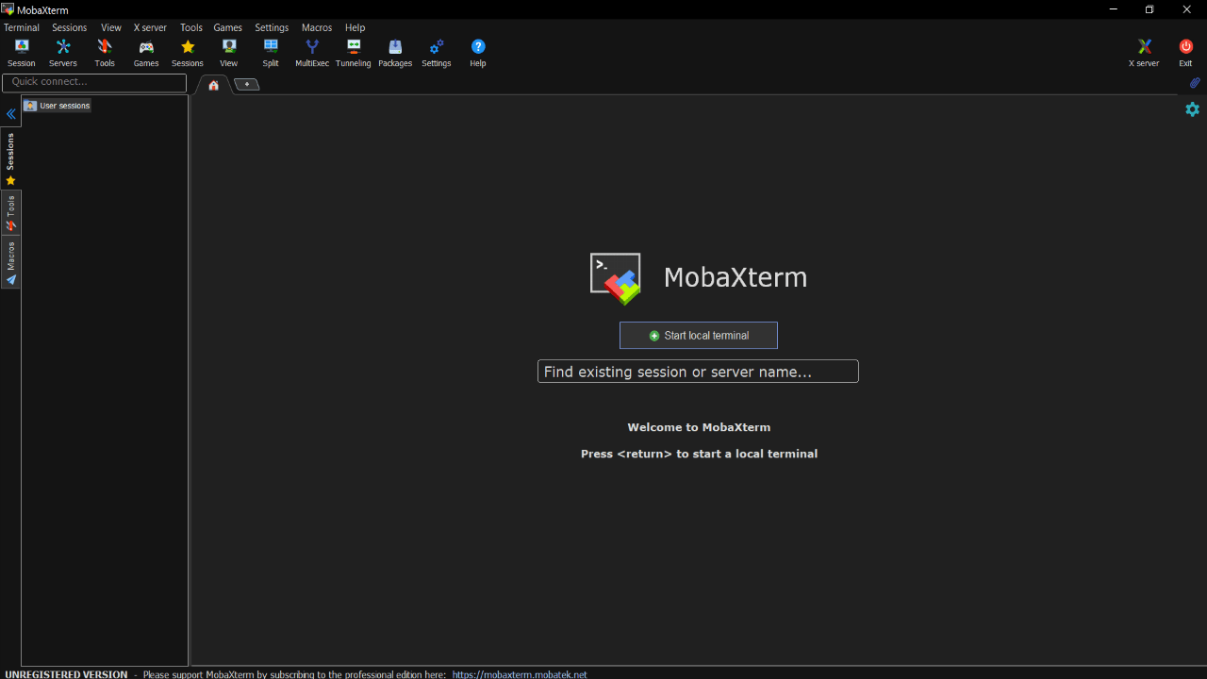Click the Start local terminal button
The image size is (1207, 679).
[699, 336]
